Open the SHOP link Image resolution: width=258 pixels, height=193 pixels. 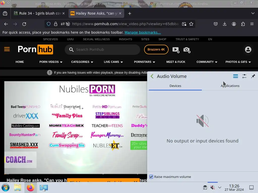[x=162, y=39]
